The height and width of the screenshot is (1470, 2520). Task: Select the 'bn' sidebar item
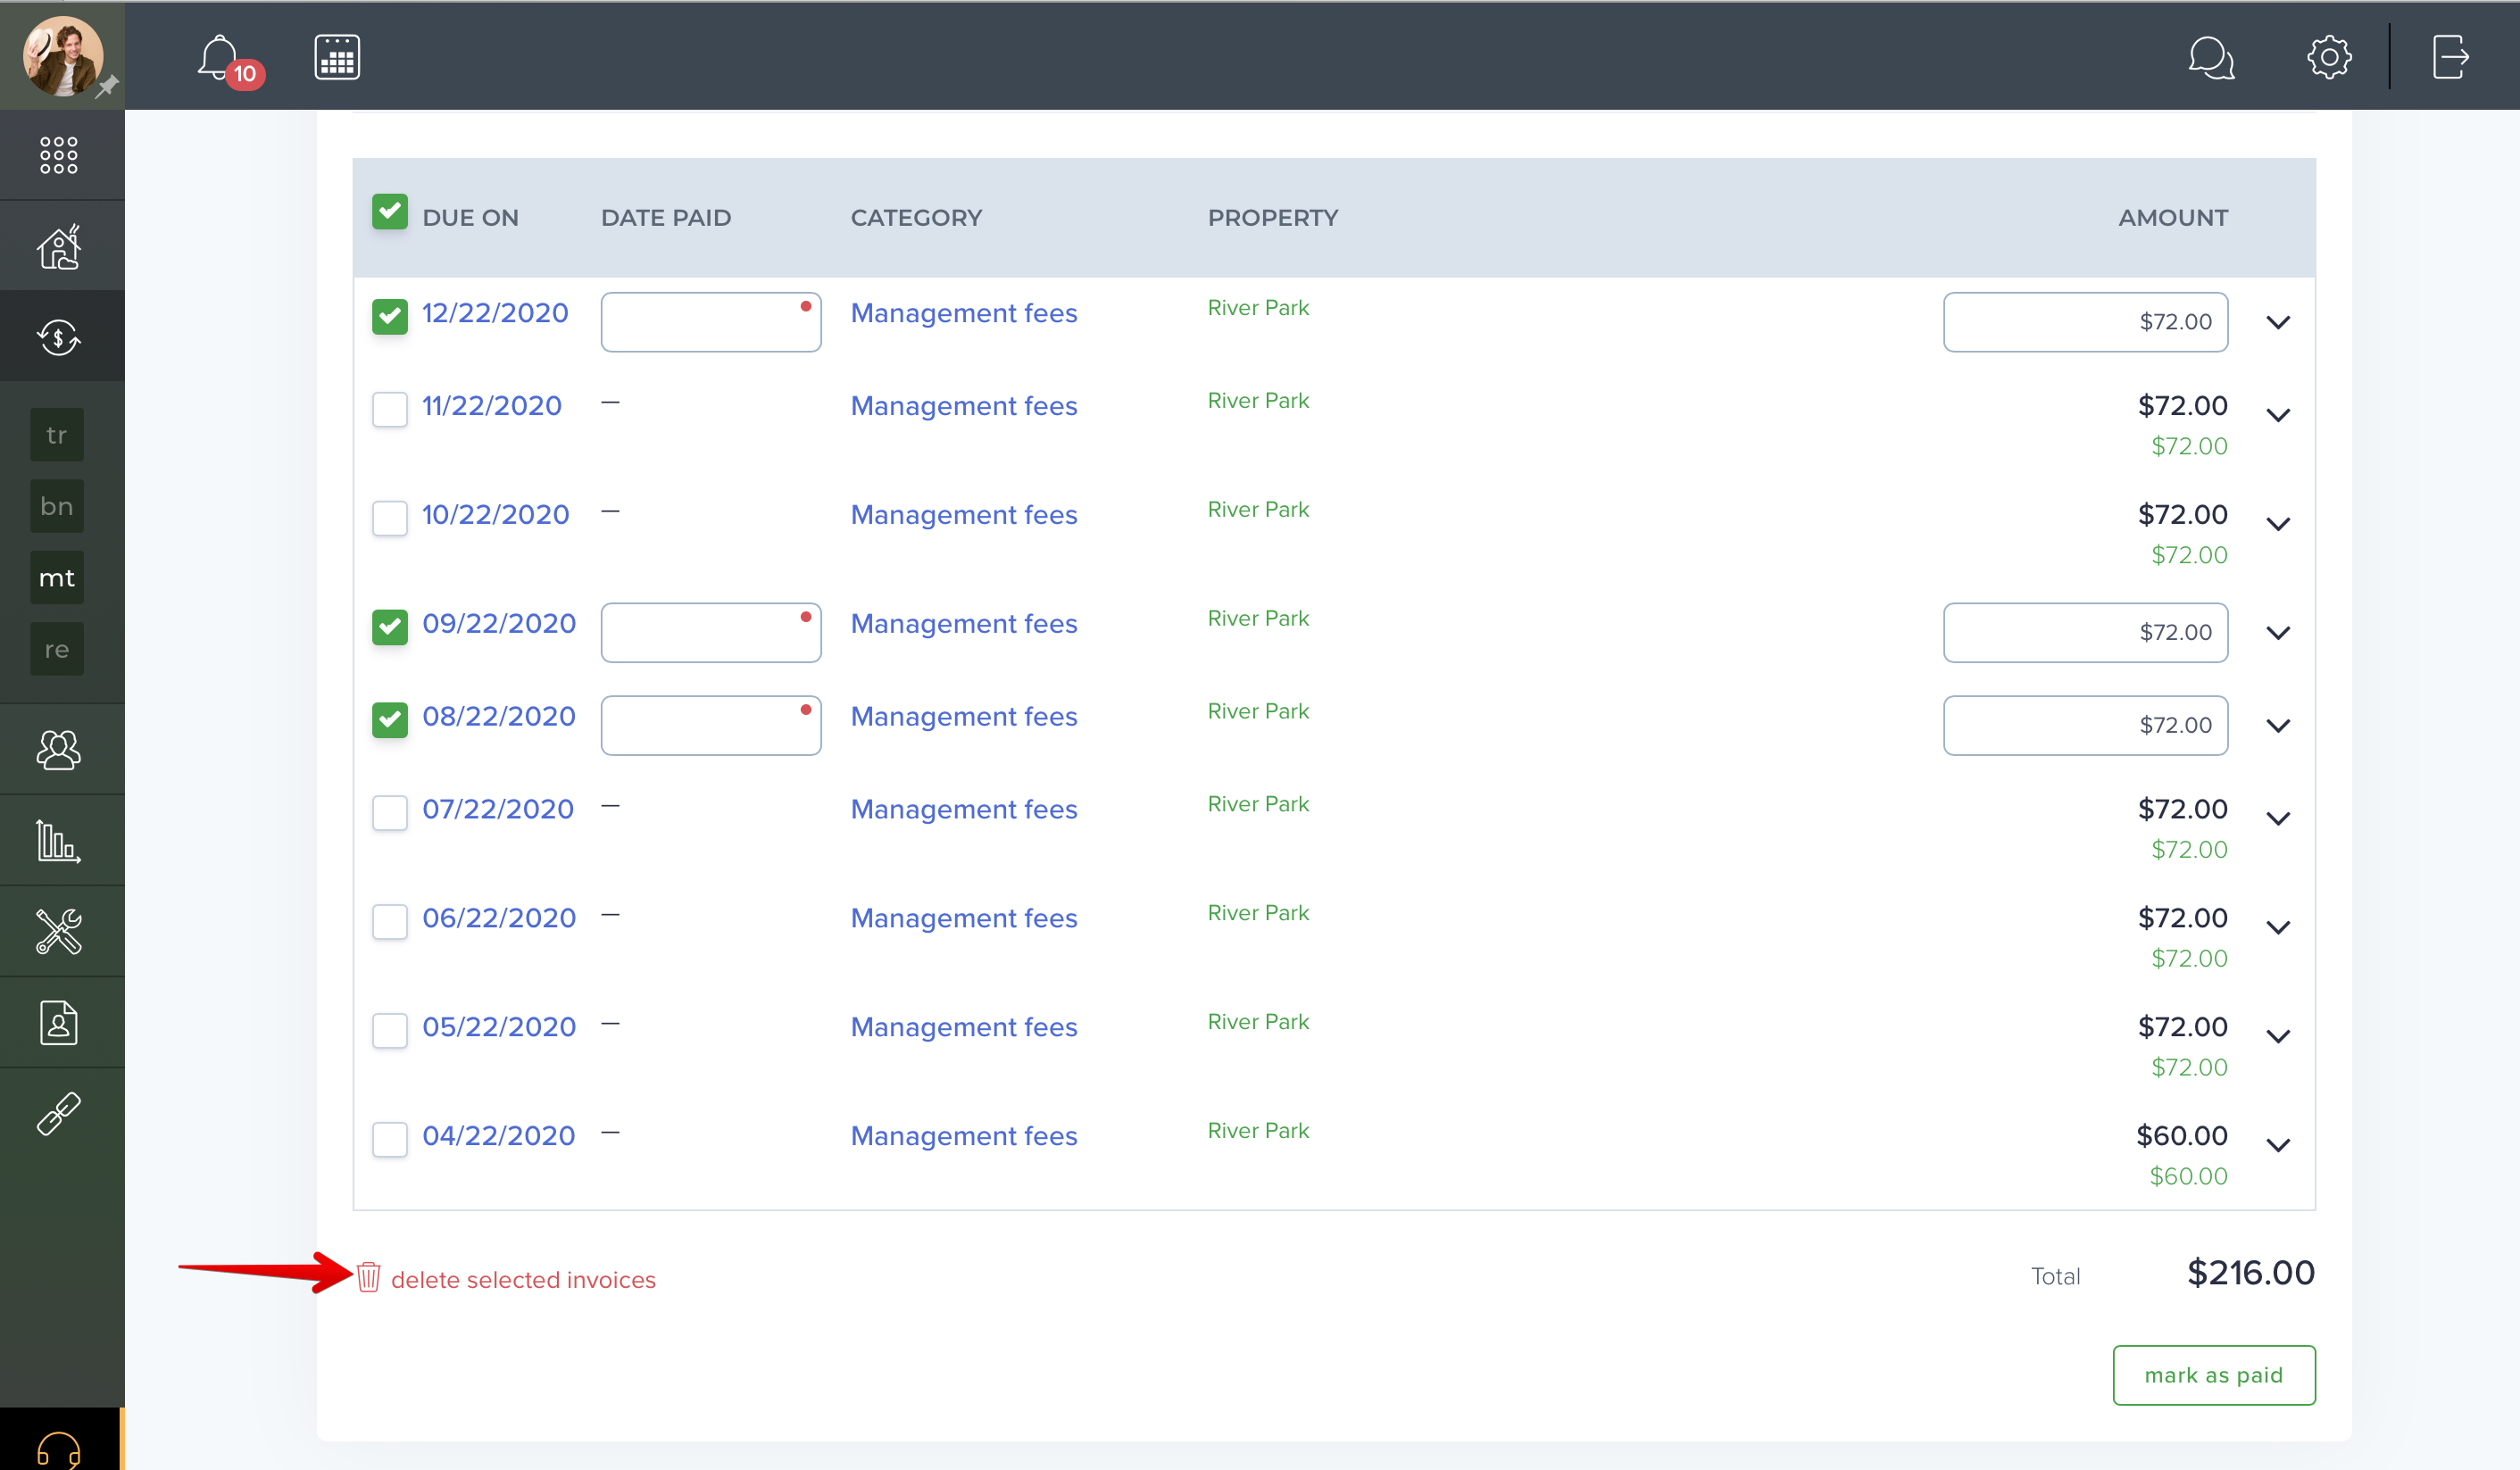(x=57, y=506)
